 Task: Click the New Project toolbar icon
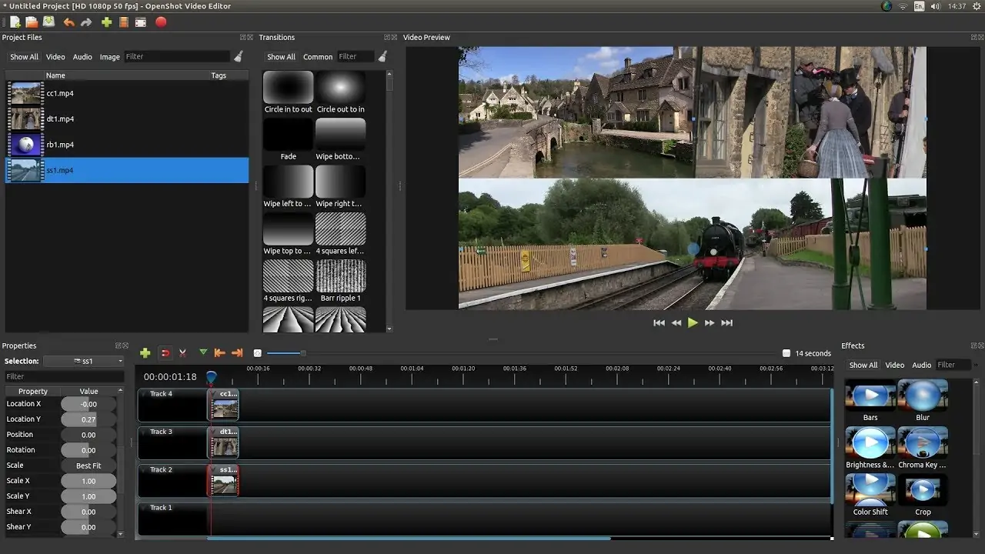click(x=15, y=22)
